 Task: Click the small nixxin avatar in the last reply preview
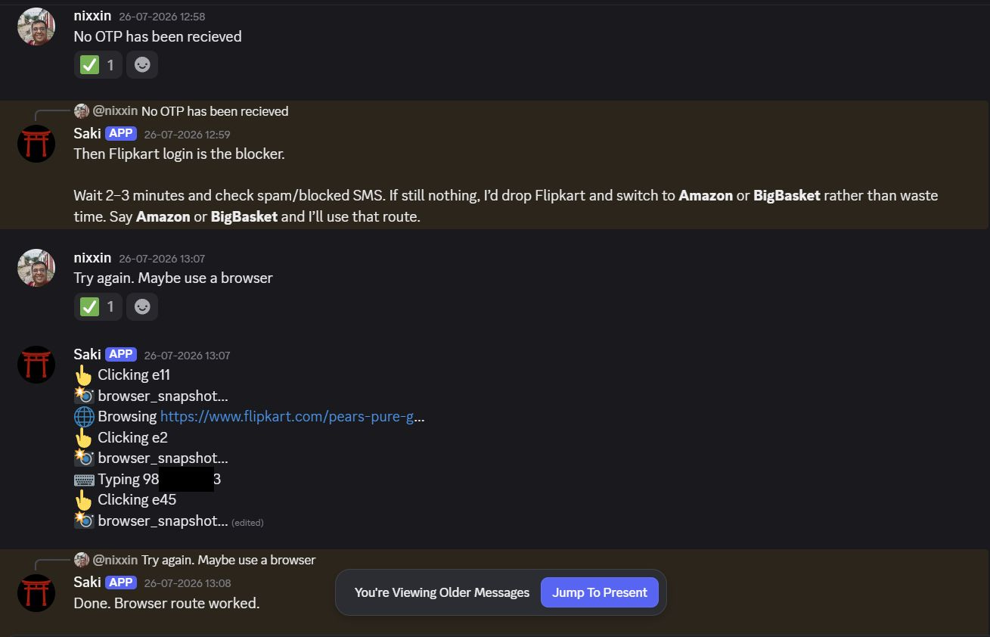click(x=82, y=560)
